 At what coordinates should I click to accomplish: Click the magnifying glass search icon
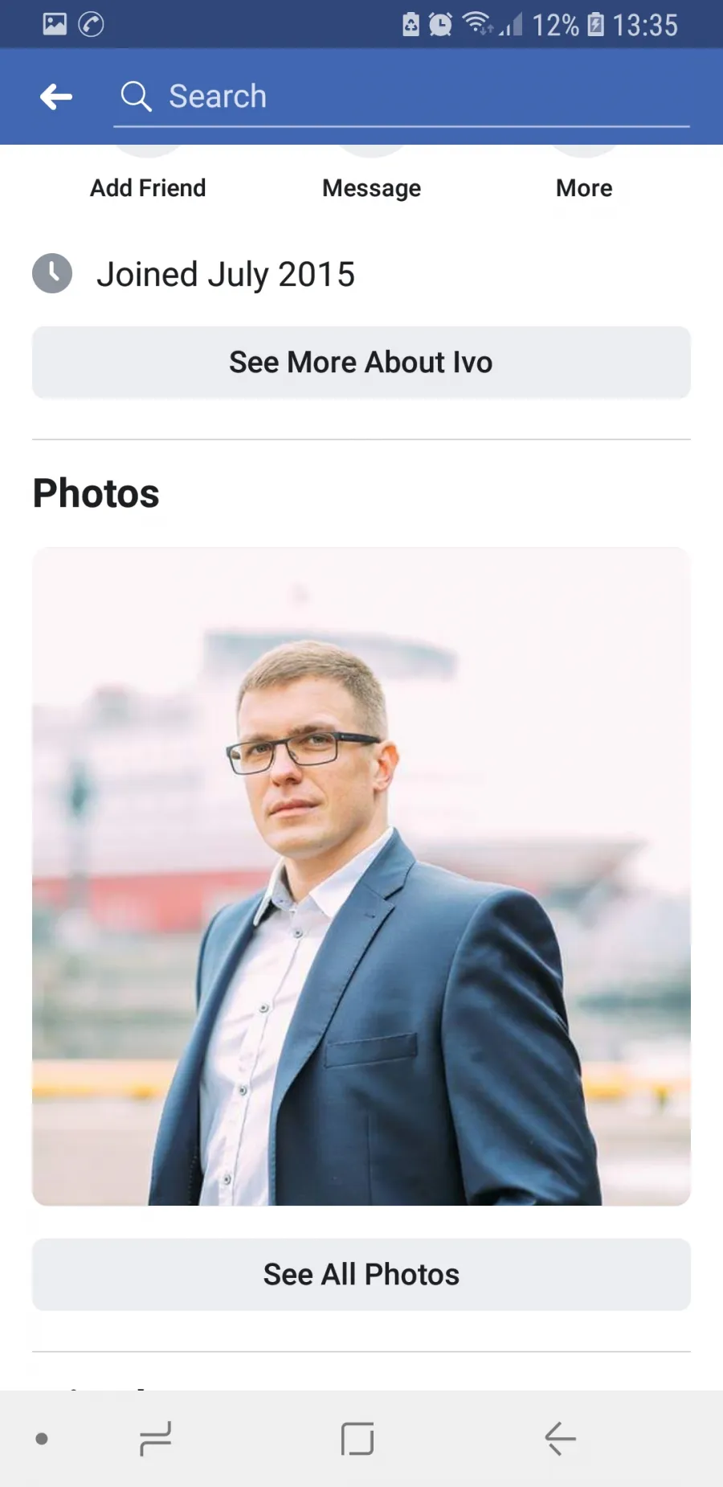click(136, 96)
